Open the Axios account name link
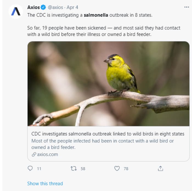 (33, 7)
